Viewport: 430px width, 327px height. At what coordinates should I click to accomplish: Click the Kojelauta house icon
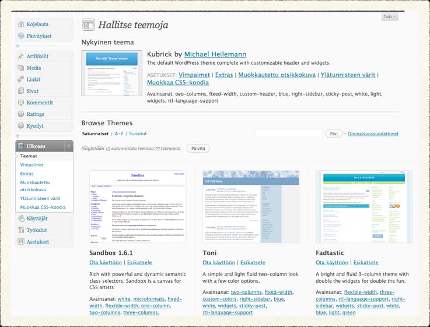pyautogui.click(x=21, y=24)
